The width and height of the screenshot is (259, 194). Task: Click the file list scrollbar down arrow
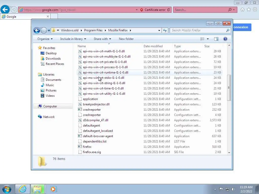[229, 153]
